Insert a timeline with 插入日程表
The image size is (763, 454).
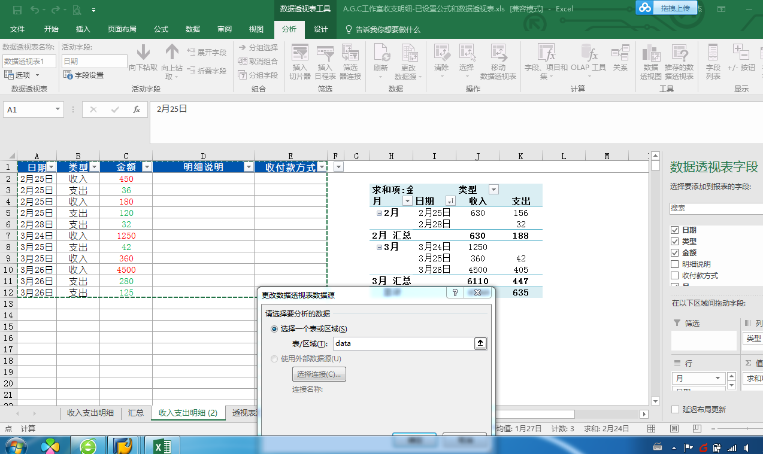pyautogui.click(x=325, y=61)
